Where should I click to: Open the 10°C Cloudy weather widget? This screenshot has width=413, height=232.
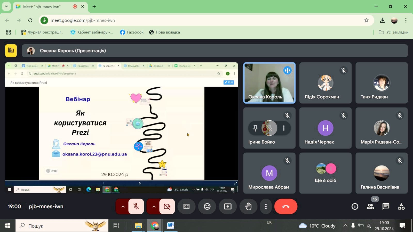317,226
